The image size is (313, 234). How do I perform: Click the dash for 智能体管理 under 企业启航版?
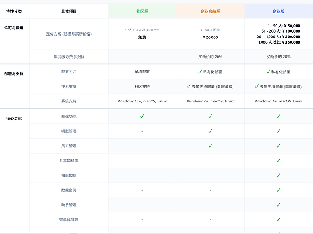point(210,220)
